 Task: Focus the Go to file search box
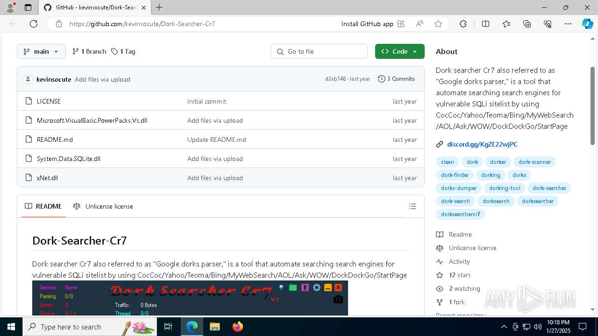[x=319, y=51]
